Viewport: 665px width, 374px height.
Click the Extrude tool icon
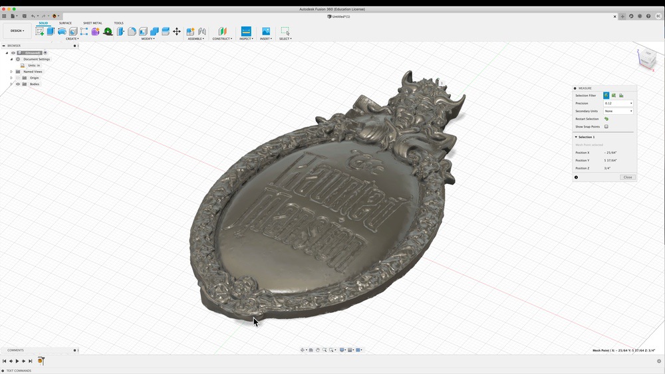(x=51, y=31)
